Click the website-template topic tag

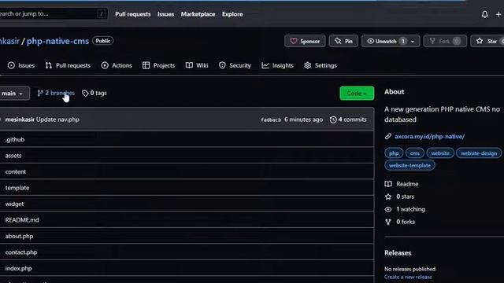(409, 166)
